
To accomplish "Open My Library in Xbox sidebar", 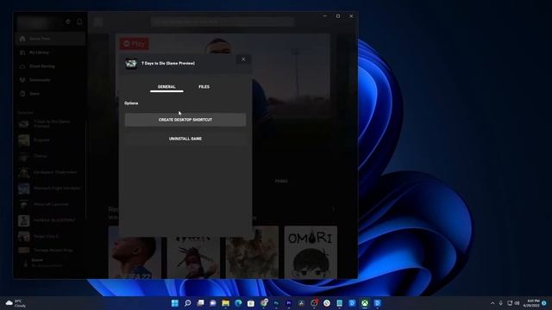I will point(50,53).
